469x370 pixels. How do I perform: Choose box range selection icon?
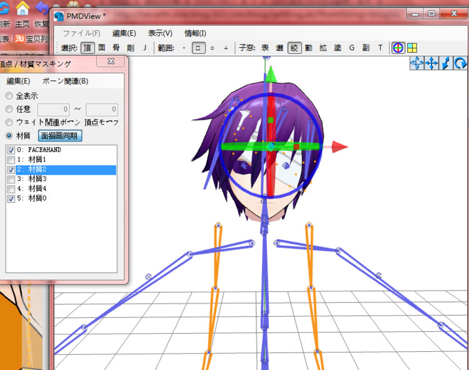[198, 48]
